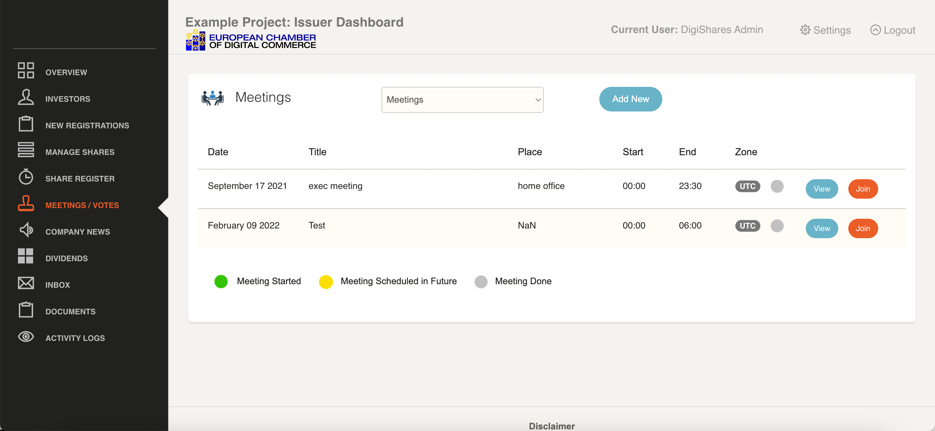Click the Overview grid icon in sidebar
Image resolution: width=935 pixels, height=431 pixels.
(26, 70)
